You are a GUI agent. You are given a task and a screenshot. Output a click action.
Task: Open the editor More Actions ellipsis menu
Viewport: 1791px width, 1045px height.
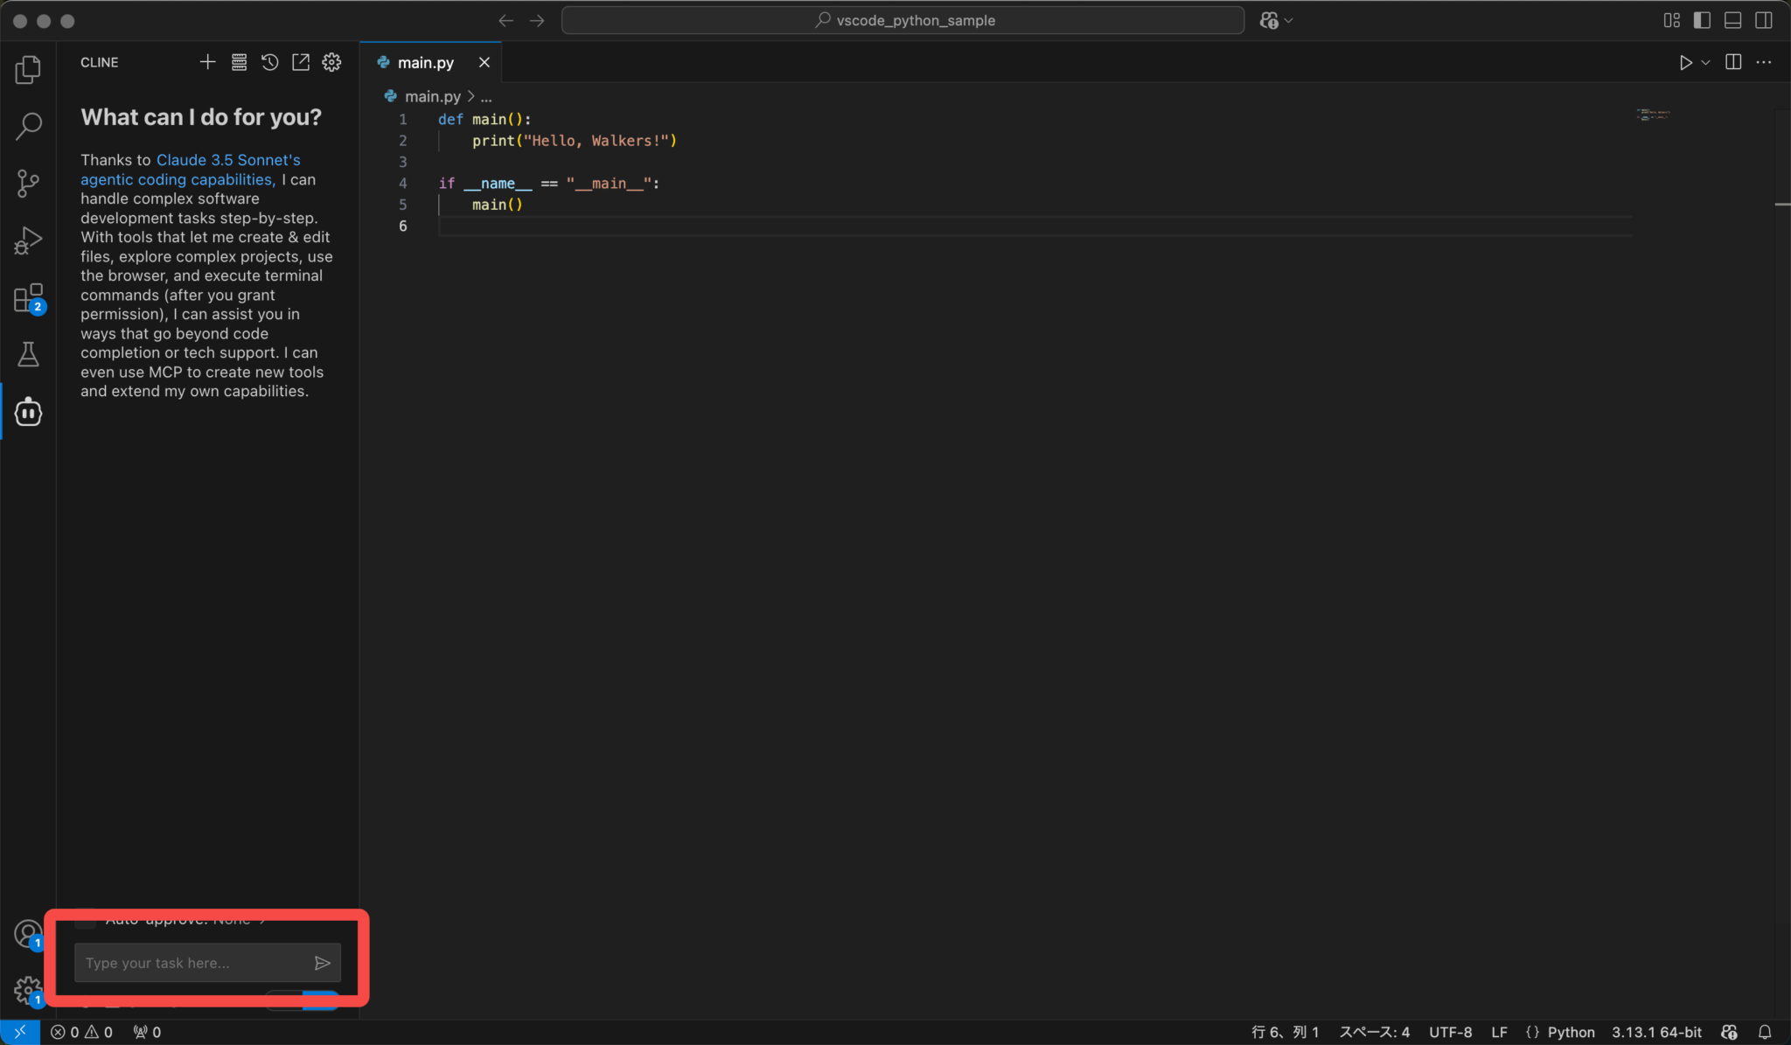click(x=1764, y=62)
